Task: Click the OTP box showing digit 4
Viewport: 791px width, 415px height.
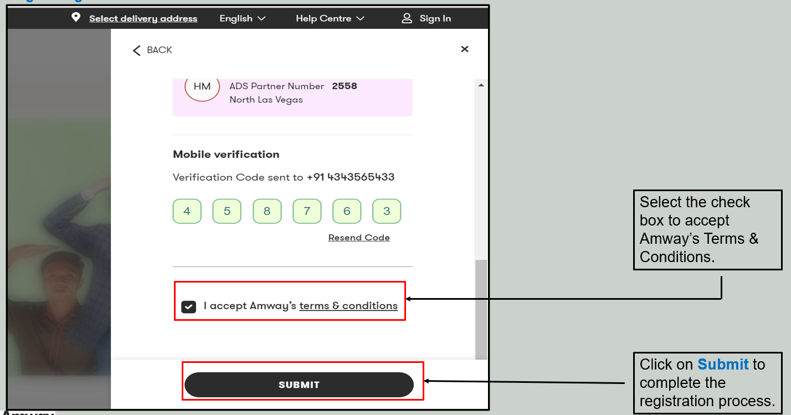Action: point(187,211)
